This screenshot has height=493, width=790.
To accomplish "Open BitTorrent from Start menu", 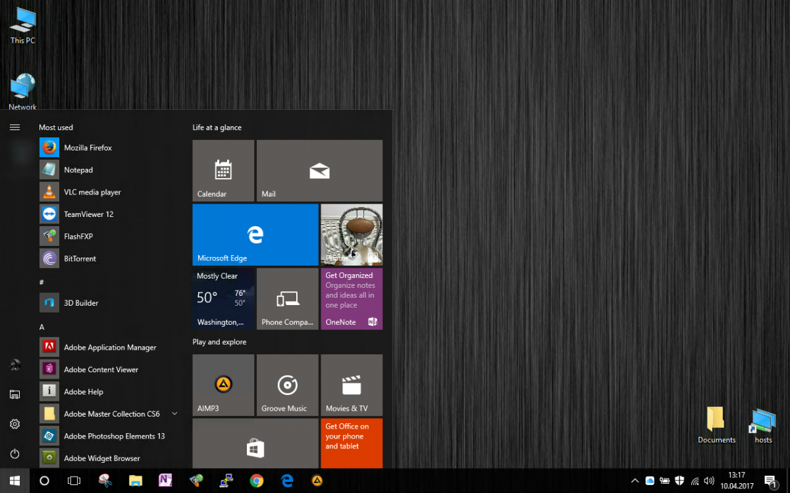I will (x=109, y=258).
